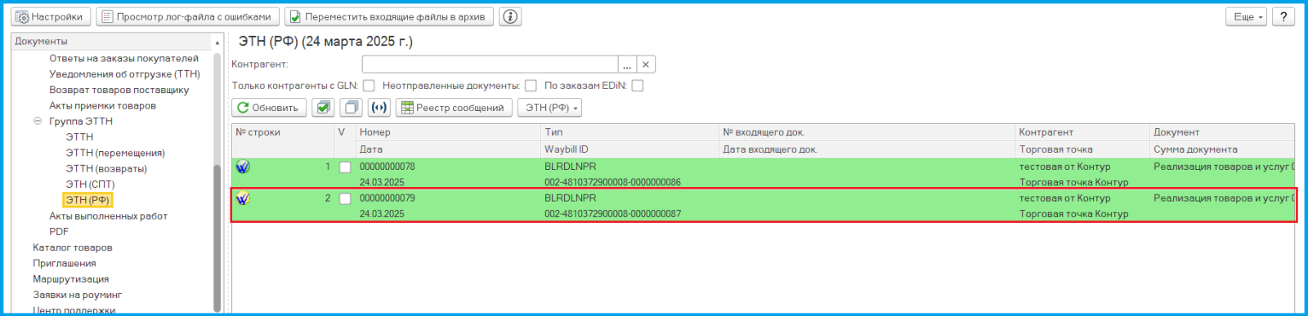The height and width of the screenshot is (316, 1308).
Task: Select the ЭТТН tree item
Action: point(79,137)
